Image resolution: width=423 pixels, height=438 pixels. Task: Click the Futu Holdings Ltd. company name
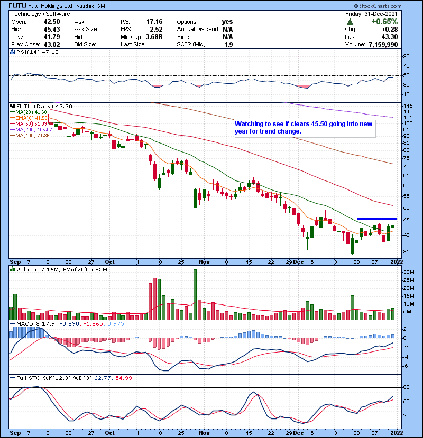[x=51, y=6]
